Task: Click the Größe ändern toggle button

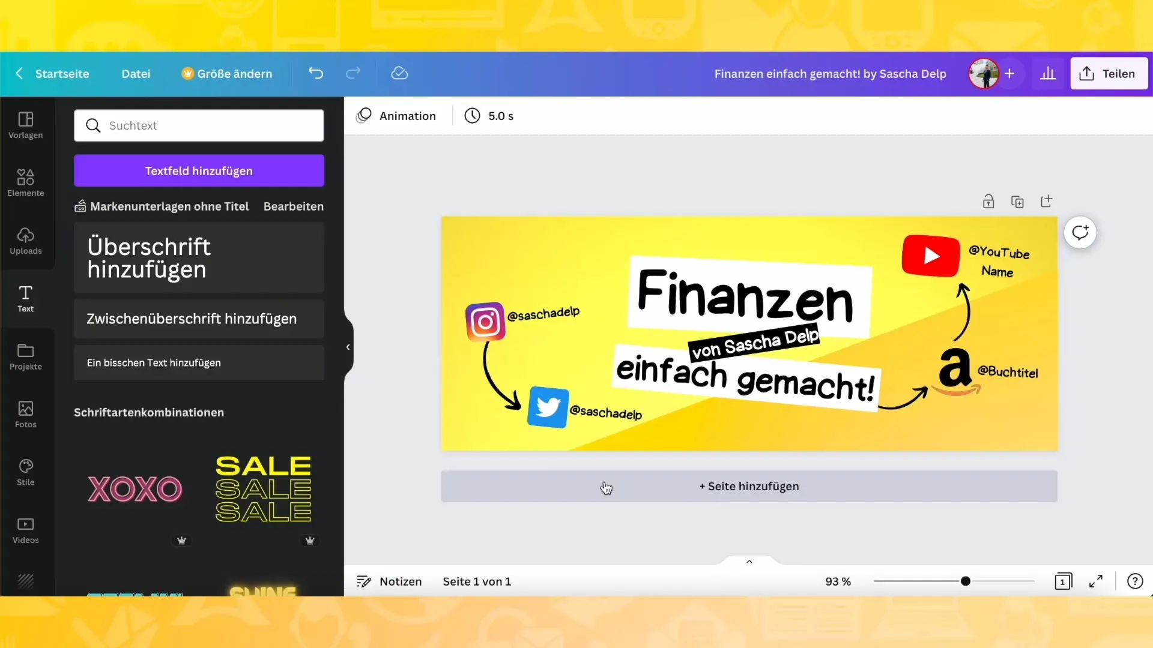Action: click(x=229, y=73)
